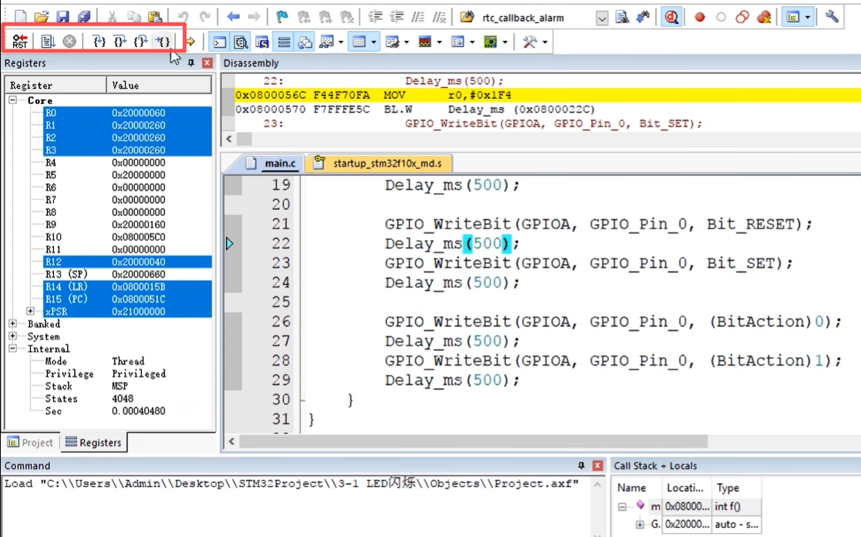Screen dimensions: 861x537
Task: Click the Find icon beside the search box
Action: 622,18
